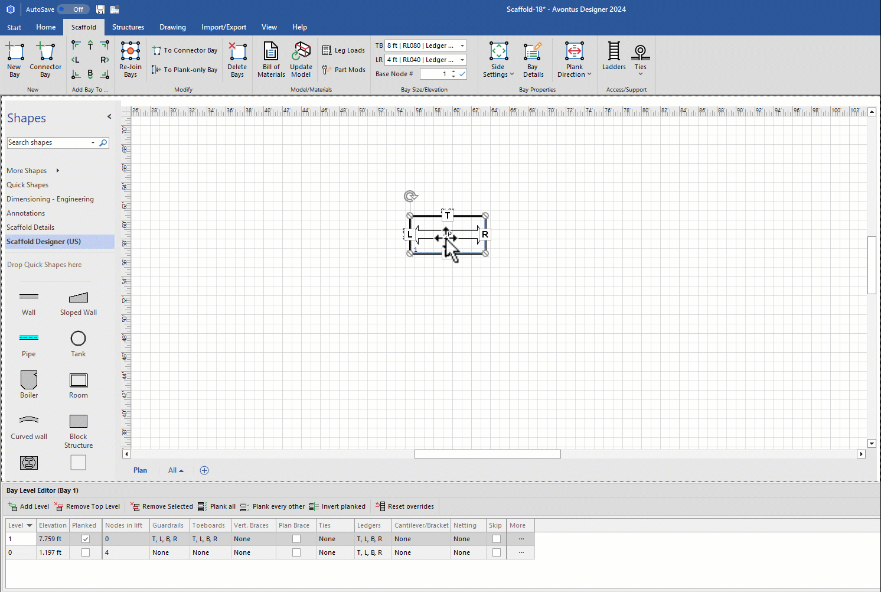881x592 pixels.
Task: Click the Add Level button
Action: (28, 506)
